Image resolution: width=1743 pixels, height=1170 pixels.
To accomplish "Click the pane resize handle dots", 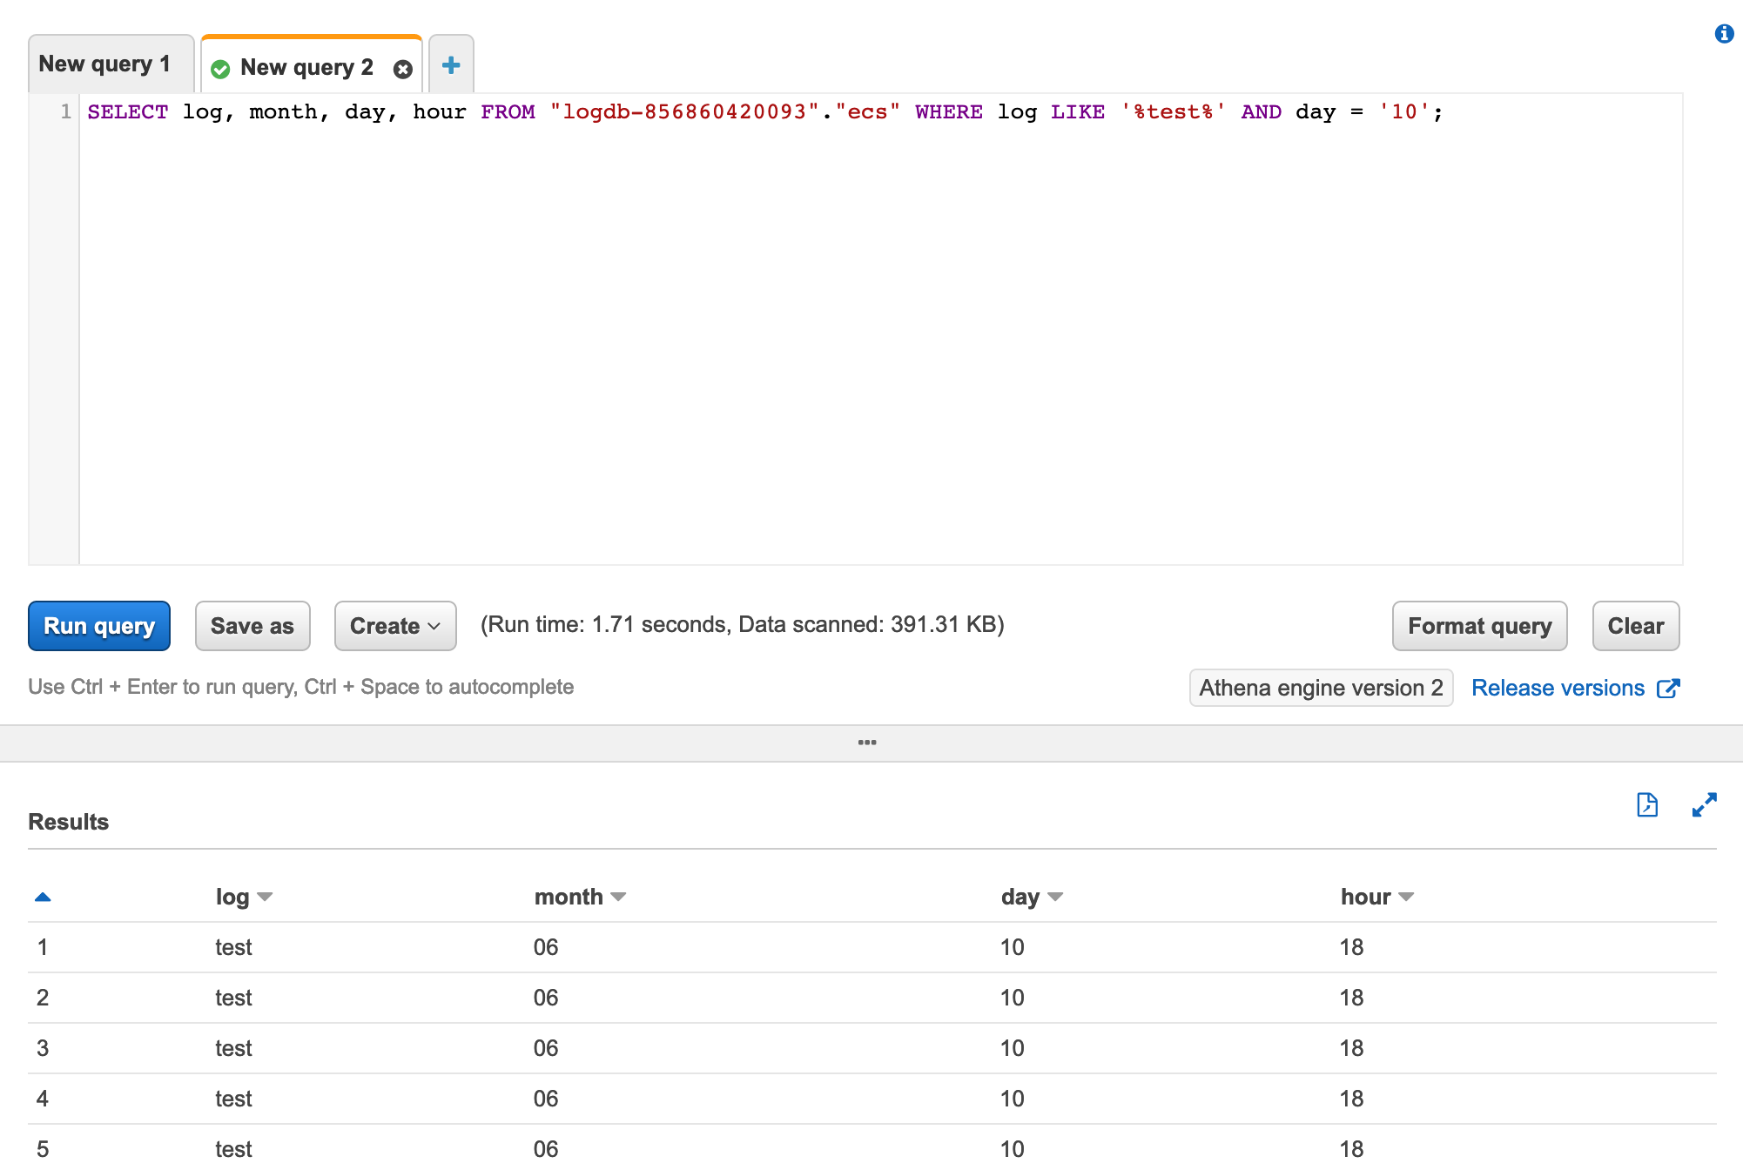I will [867, 743].
